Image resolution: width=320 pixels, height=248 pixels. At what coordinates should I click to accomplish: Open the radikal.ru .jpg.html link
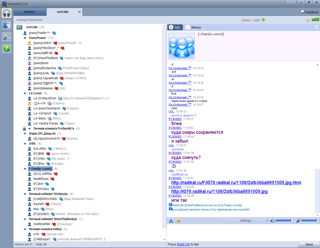(x=236, y=183)
